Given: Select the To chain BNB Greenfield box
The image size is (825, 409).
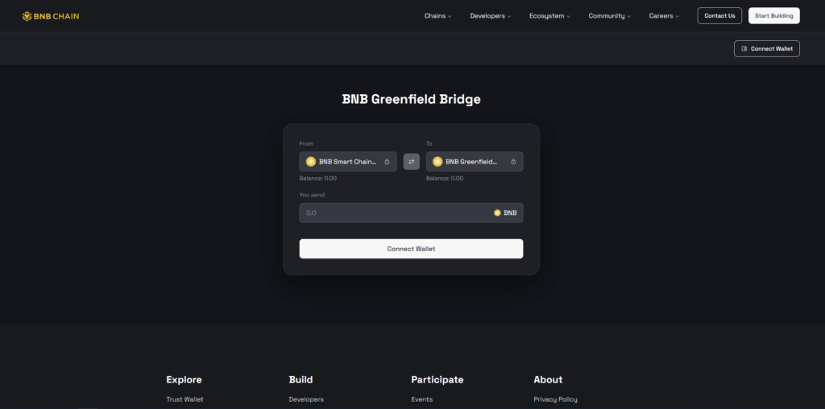Looking at the screenshot, I should (x=475, y=161).
